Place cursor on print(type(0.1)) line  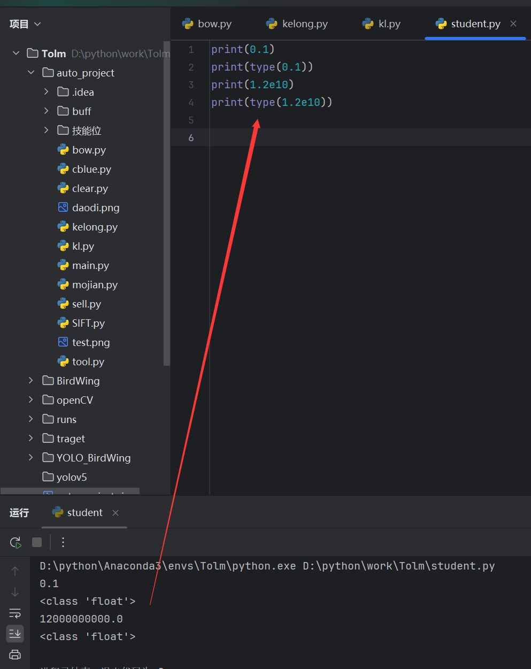pos(262,67)
